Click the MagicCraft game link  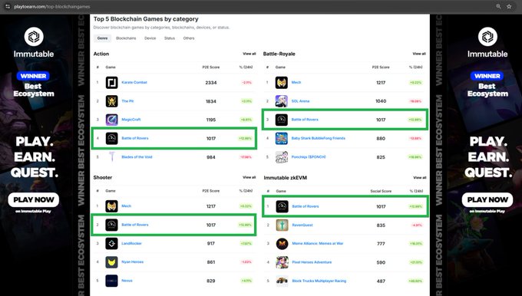pyautogui.click(x=131, y=120)
